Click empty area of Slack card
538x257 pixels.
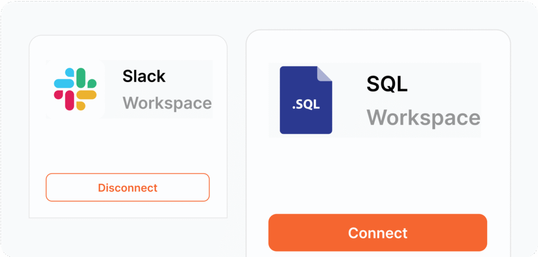click(x=128, y=146)
